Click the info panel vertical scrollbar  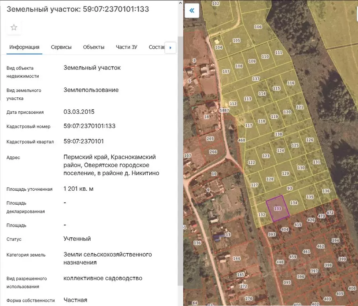point(180,160)
